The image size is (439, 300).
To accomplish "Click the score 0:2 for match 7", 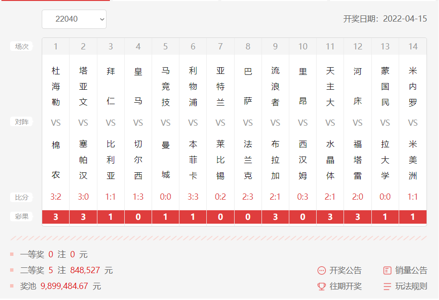I will click(x=220, y=197).
